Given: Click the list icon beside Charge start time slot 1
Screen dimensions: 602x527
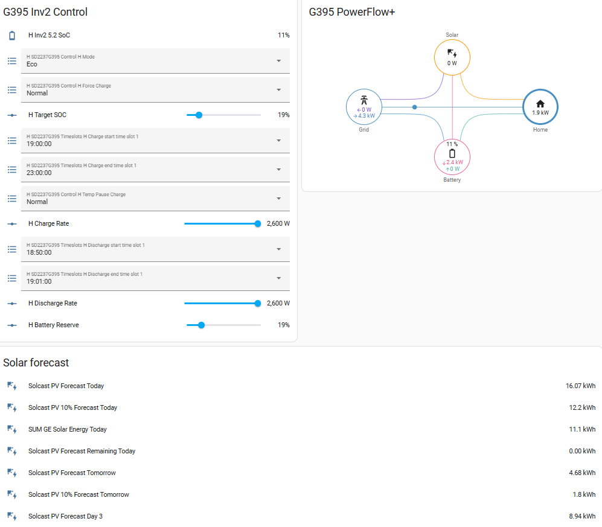Looking at the screenshot, I should tap(12, 141).
